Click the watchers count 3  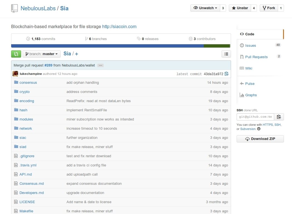coord(223,8)
